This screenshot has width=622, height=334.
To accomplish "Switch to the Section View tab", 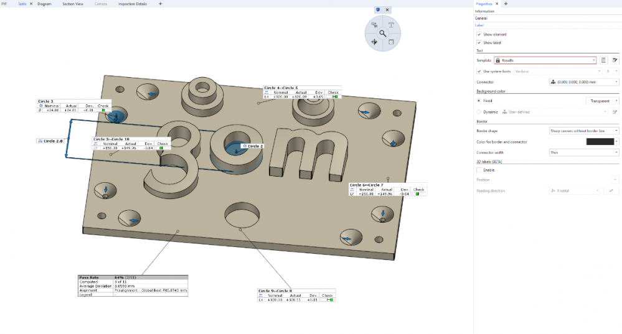I will (73, 4).
